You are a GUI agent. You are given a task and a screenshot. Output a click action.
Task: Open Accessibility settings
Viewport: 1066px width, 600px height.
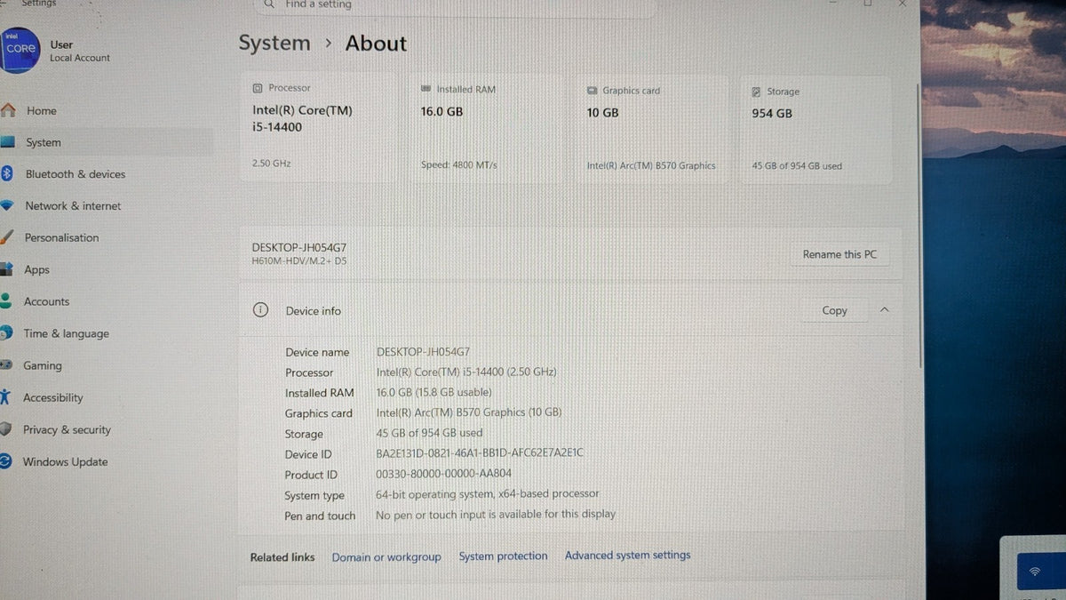pos(52,397)
